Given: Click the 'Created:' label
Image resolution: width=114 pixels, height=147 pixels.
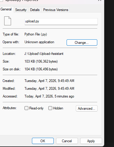Looking at the screenshot, I should coord(9,81).
